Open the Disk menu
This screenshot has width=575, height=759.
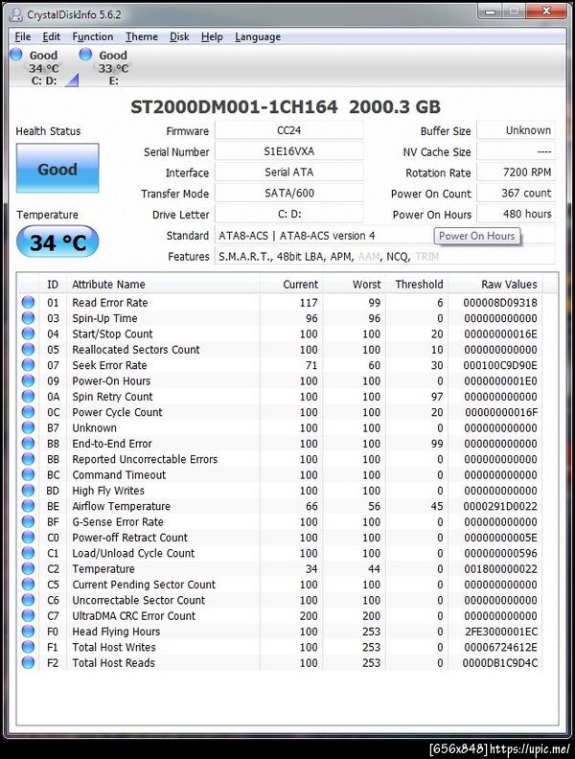(179, 36)
